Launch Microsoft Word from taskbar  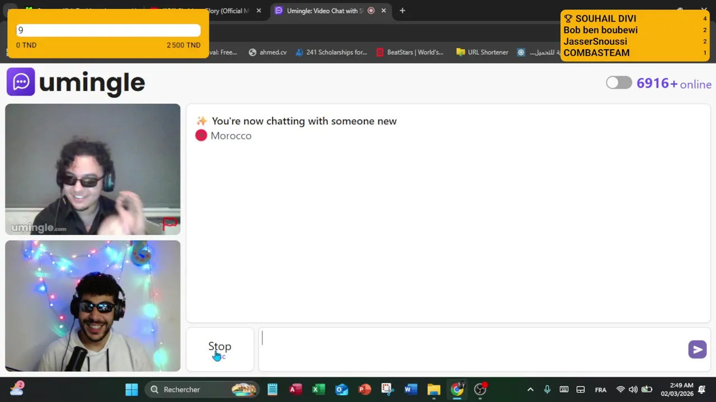pos(411,389)
